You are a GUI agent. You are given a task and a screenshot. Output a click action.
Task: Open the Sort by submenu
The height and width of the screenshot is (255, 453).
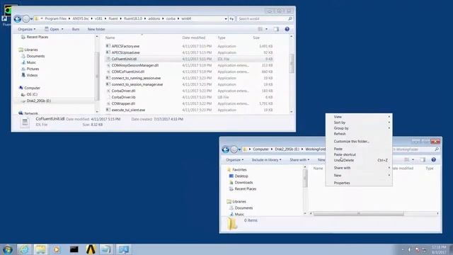point(359,123)
